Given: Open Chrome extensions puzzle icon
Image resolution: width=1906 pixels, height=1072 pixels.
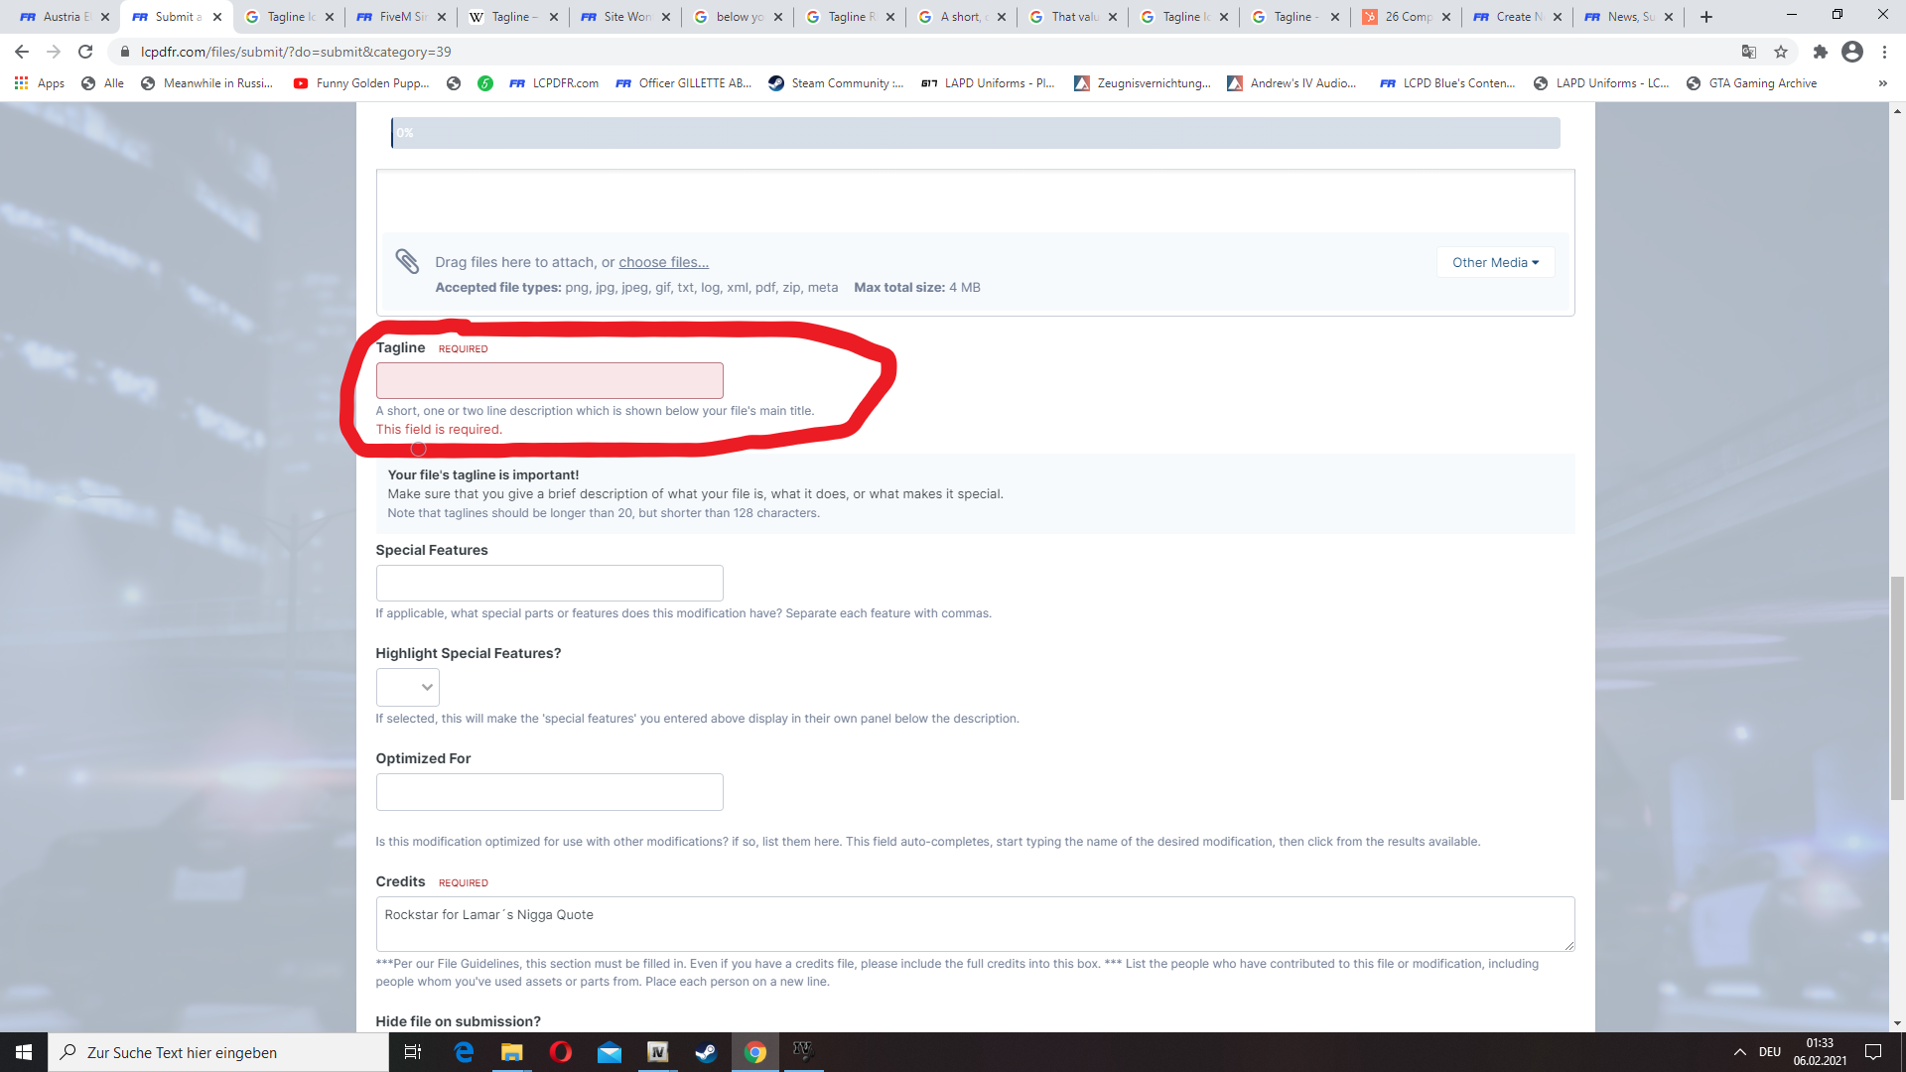Looking at the screenshot, I should (x=1820, y=52).
